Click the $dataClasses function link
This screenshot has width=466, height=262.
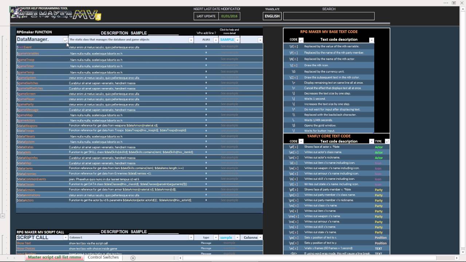pos(25,184)
